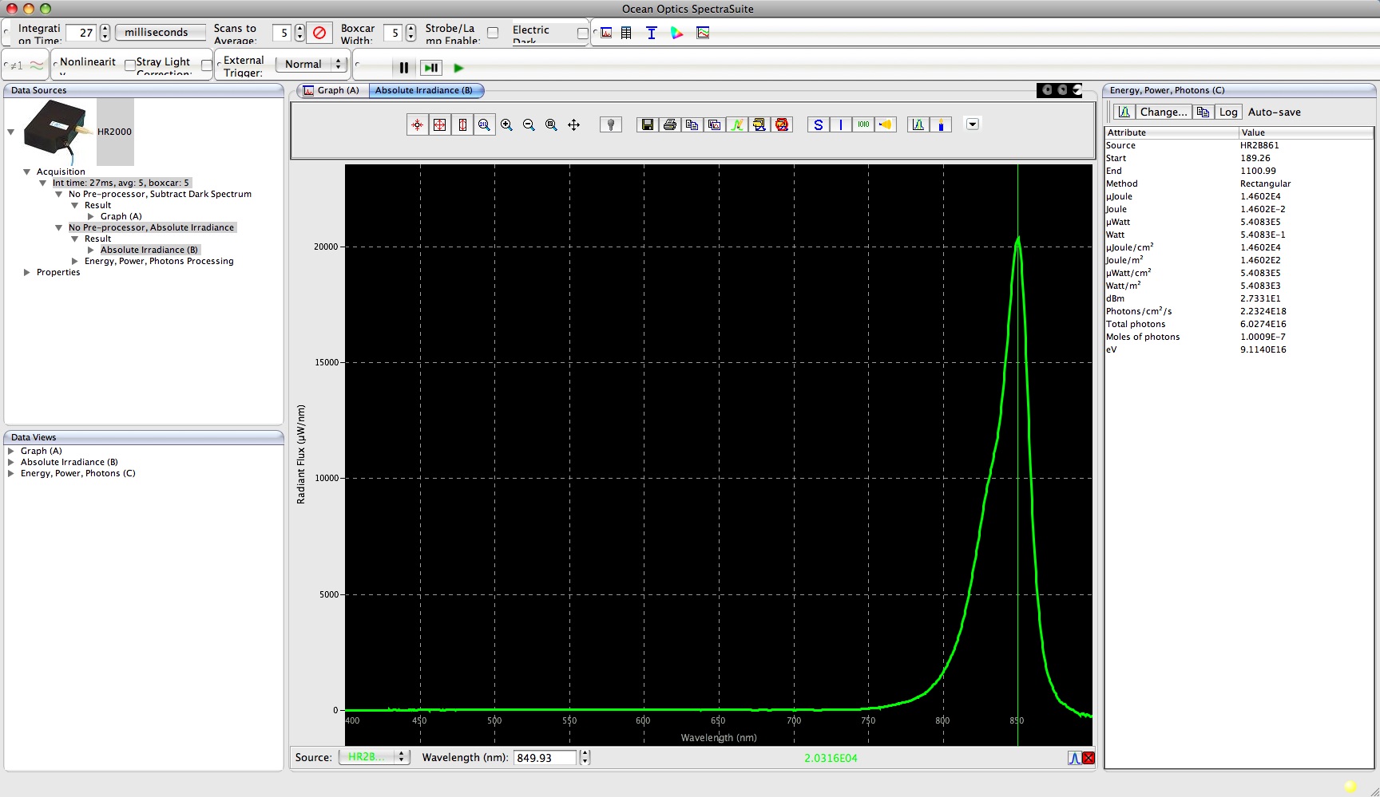Switch to the Graph (A) tab

coord(332,90)
